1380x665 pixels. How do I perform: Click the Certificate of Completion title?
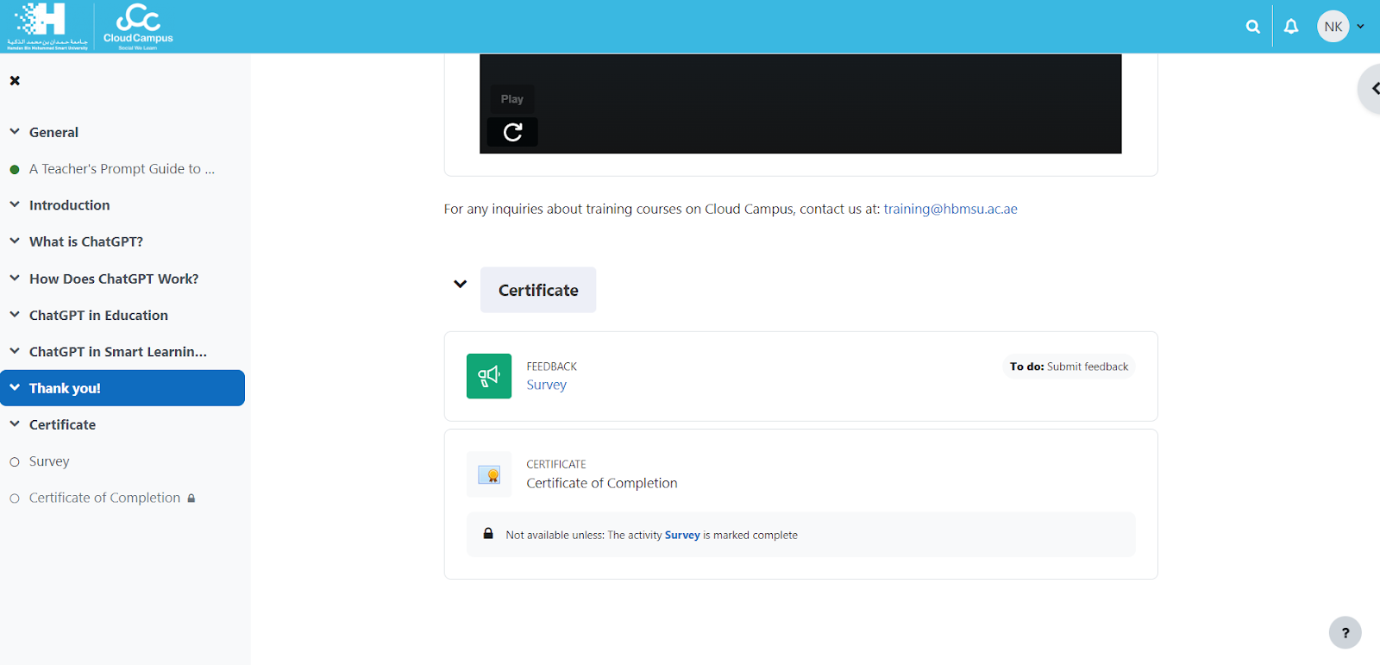coord(602,483)
